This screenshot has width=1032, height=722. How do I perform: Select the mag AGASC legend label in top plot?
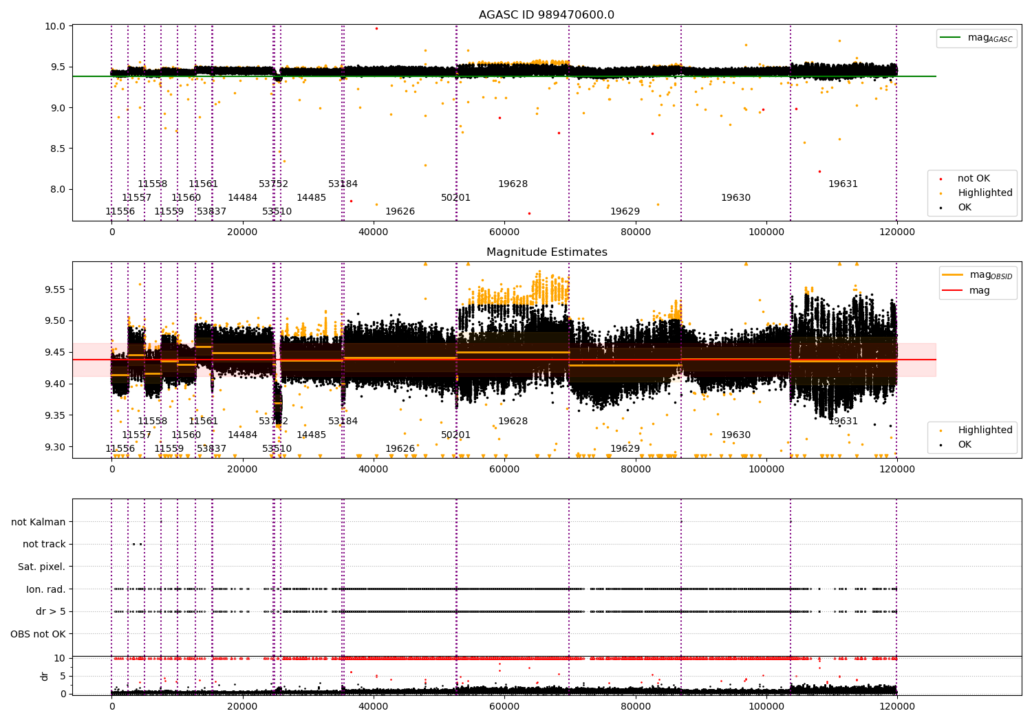(x=990, y=38)
